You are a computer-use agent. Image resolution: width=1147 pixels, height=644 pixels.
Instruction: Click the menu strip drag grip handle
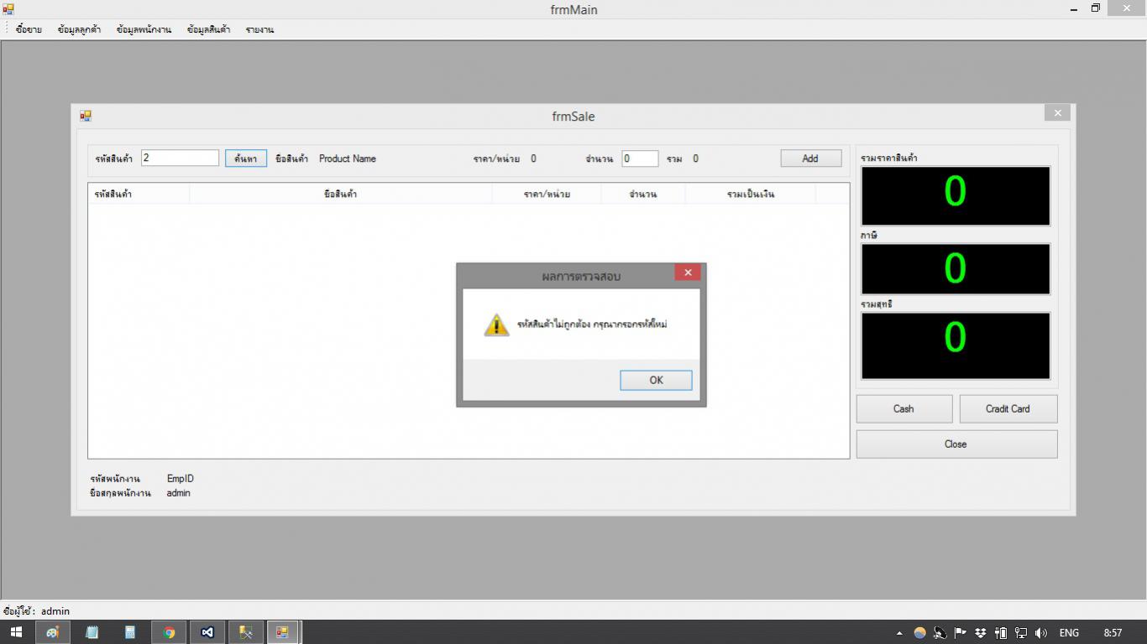coord(7,29)
